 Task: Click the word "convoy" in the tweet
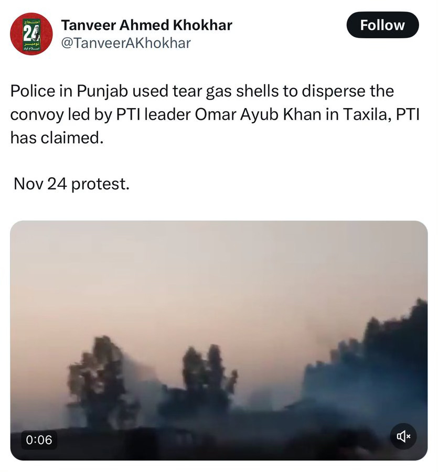pos(37,114)
